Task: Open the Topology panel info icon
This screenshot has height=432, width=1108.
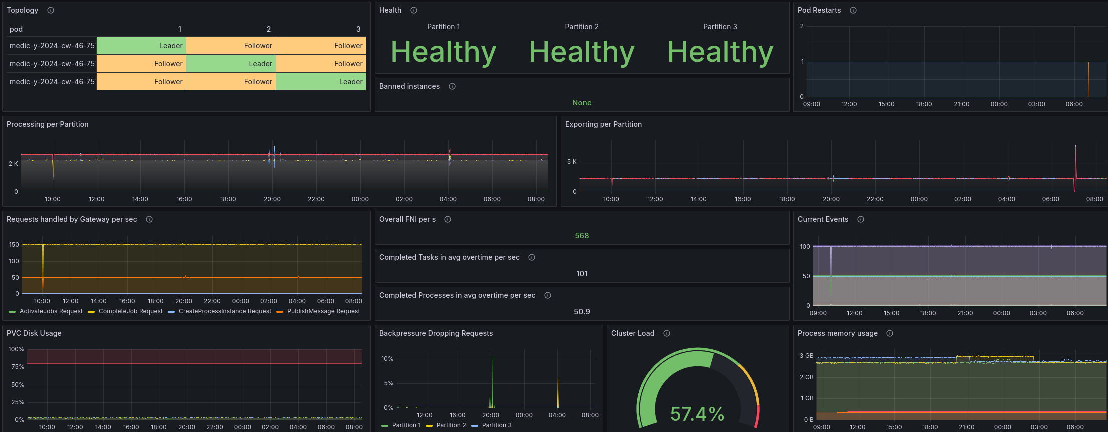Action: [x=51, y=10]
